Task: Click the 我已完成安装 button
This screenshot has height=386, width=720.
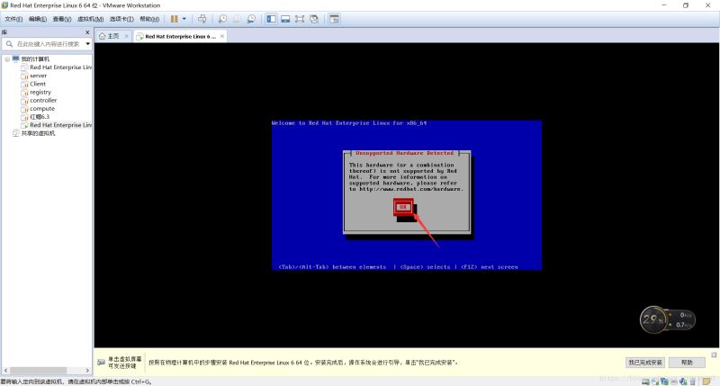Action: (645, 362)
